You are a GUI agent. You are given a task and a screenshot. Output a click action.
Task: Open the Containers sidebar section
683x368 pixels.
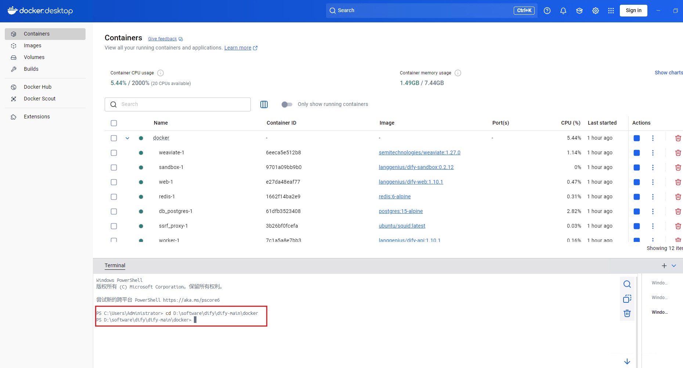(45, 34)
